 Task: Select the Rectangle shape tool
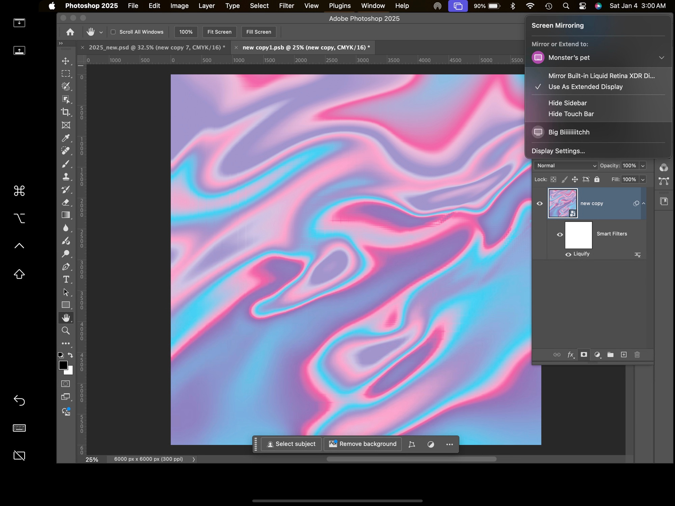[x=66, y=305]
